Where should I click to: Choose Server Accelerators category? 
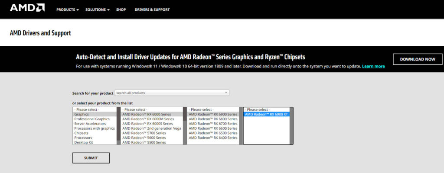pyautogui.click(x=95, y=124)
